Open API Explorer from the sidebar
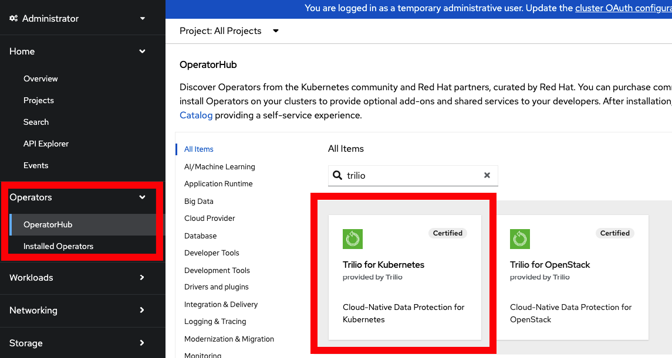672x358 pixels. (x=46, y=144)
